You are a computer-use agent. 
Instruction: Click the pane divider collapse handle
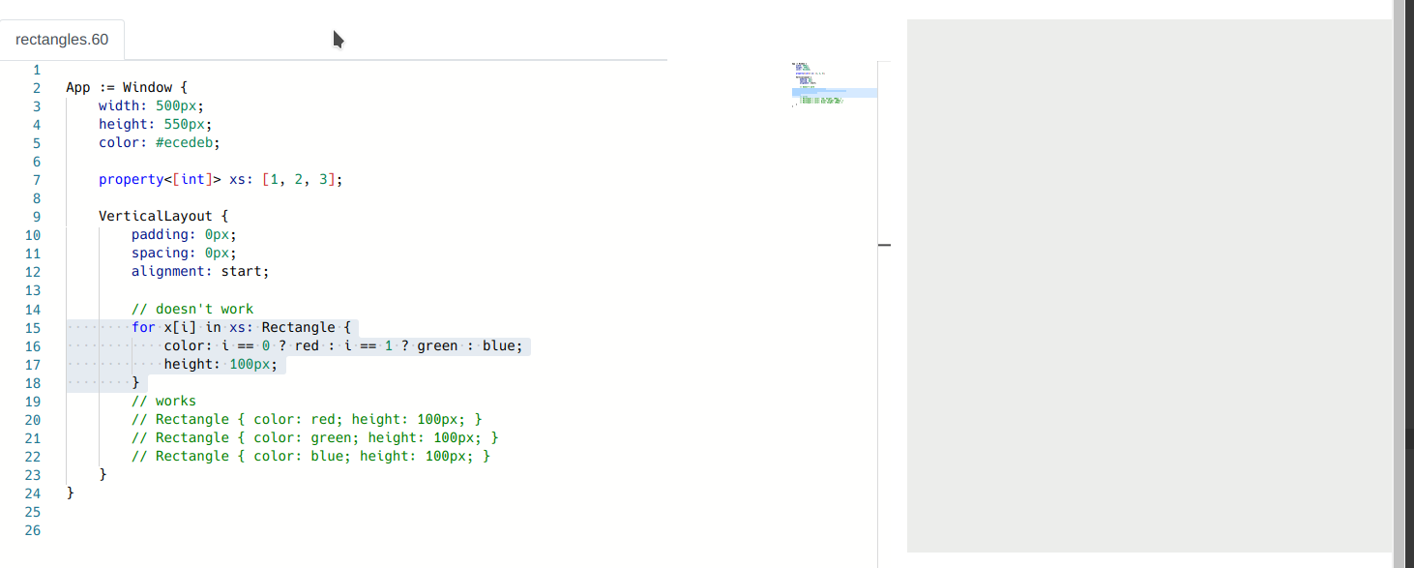tap(884, 245)
